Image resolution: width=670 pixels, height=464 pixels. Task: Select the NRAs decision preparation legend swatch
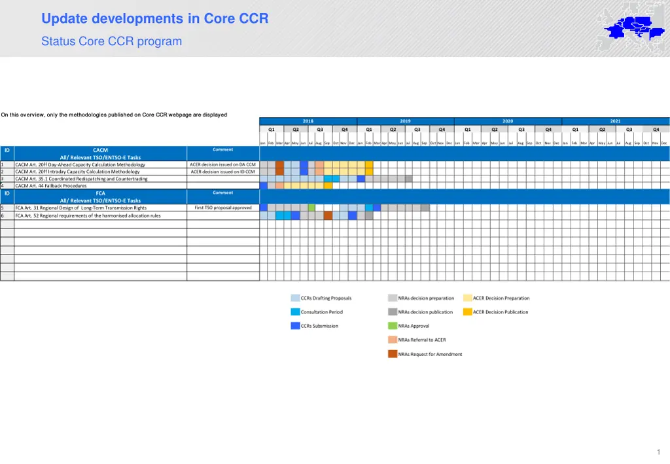(x=393, y=298)
